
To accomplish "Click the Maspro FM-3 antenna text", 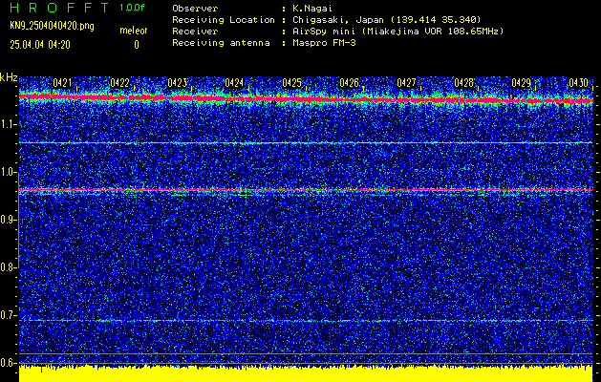I will (324, 43).
